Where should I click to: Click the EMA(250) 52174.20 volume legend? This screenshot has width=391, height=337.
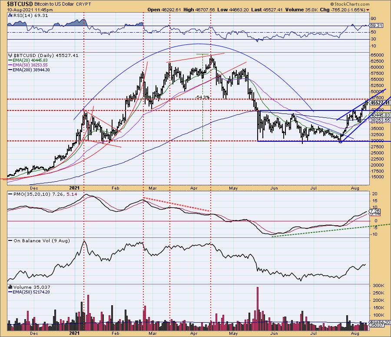click(29, 292)
